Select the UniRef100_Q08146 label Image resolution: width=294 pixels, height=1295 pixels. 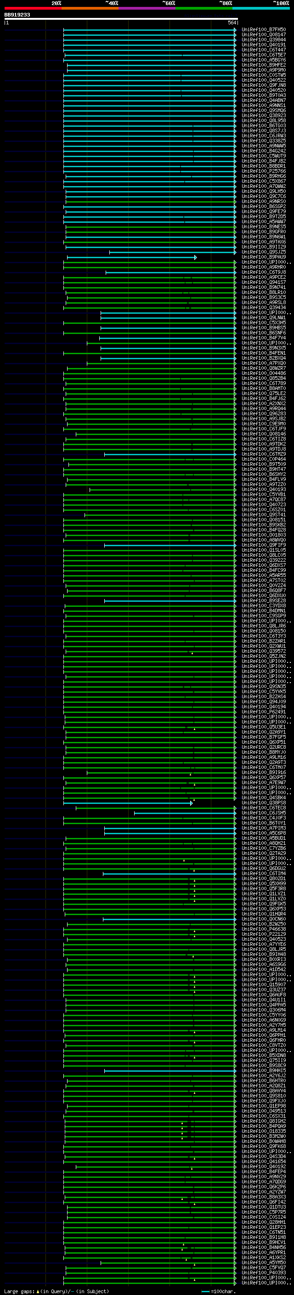(x=264, y=434)
